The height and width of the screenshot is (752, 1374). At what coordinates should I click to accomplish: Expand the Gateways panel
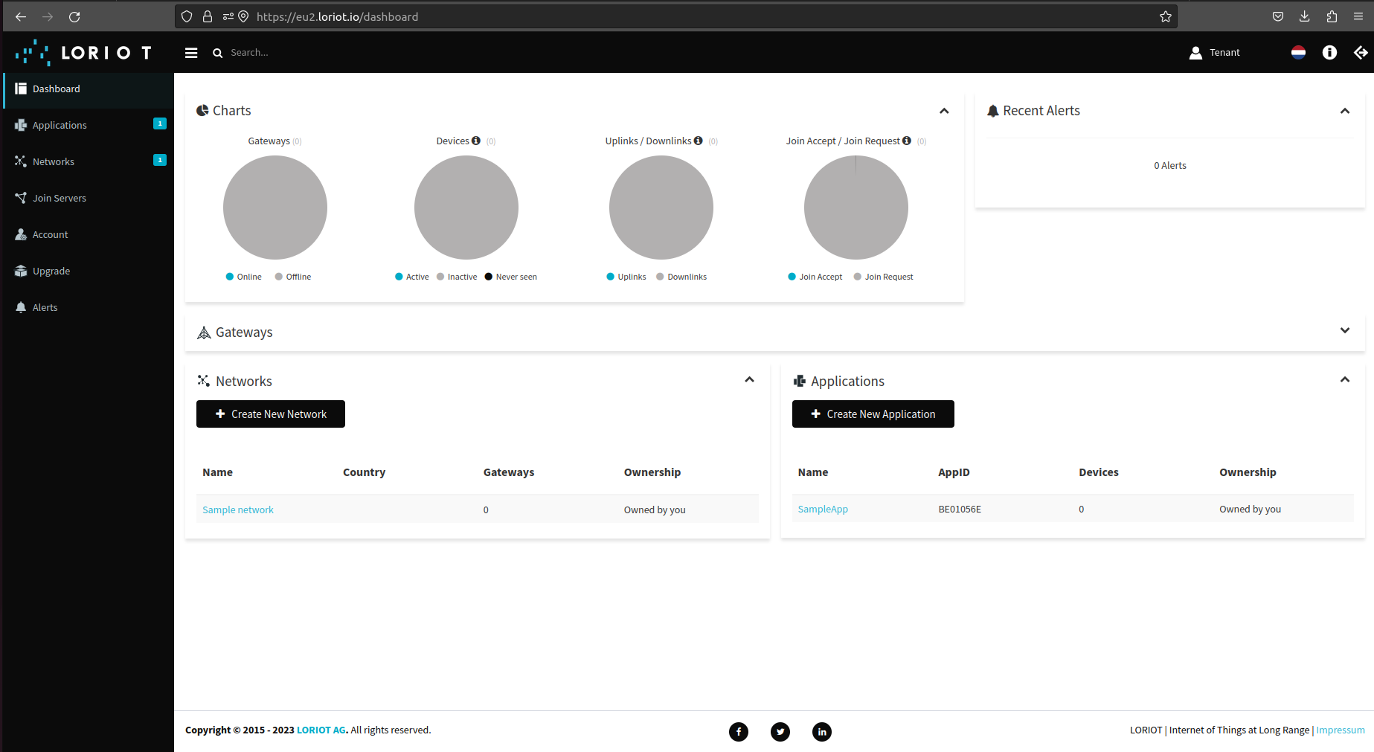[1344, 331]
